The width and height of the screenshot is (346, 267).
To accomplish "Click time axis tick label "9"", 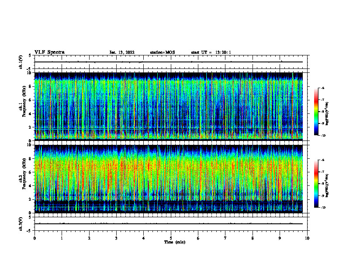I will [280, 238].
